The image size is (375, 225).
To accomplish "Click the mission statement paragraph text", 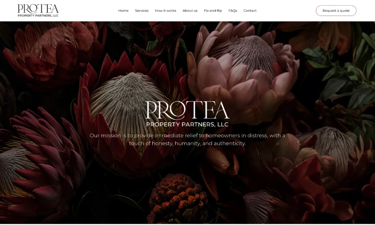I will (187, 139).
